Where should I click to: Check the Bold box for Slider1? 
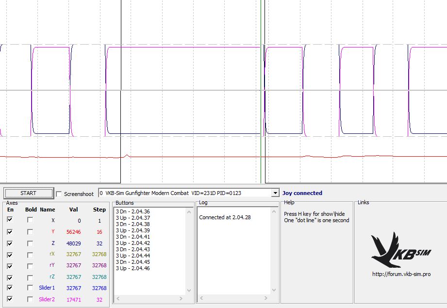point(30,288)
